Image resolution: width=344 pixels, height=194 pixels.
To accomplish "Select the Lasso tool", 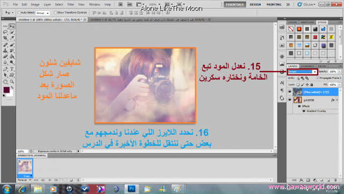I will (x=5, y=32).
